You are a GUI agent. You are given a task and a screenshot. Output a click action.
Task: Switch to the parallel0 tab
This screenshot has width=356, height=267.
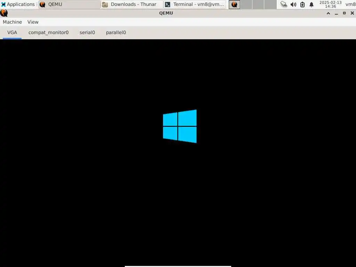(116, 32)
